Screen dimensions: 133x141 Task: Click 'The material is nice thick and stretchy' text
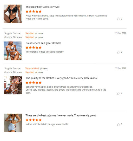click(x=44, y=52)
